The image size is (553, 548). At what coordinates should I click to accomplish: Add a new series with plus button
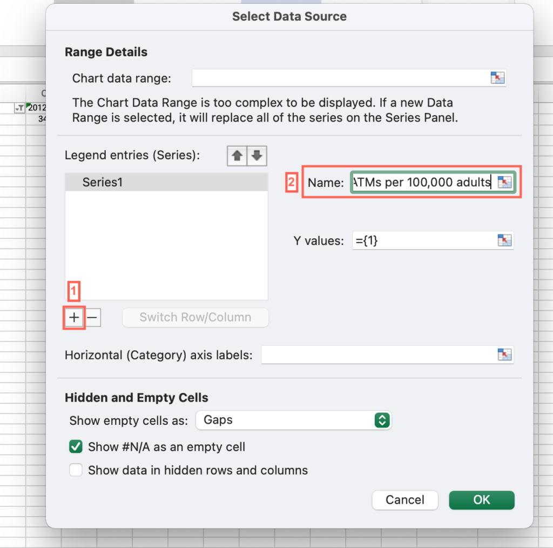coord(74,318)
